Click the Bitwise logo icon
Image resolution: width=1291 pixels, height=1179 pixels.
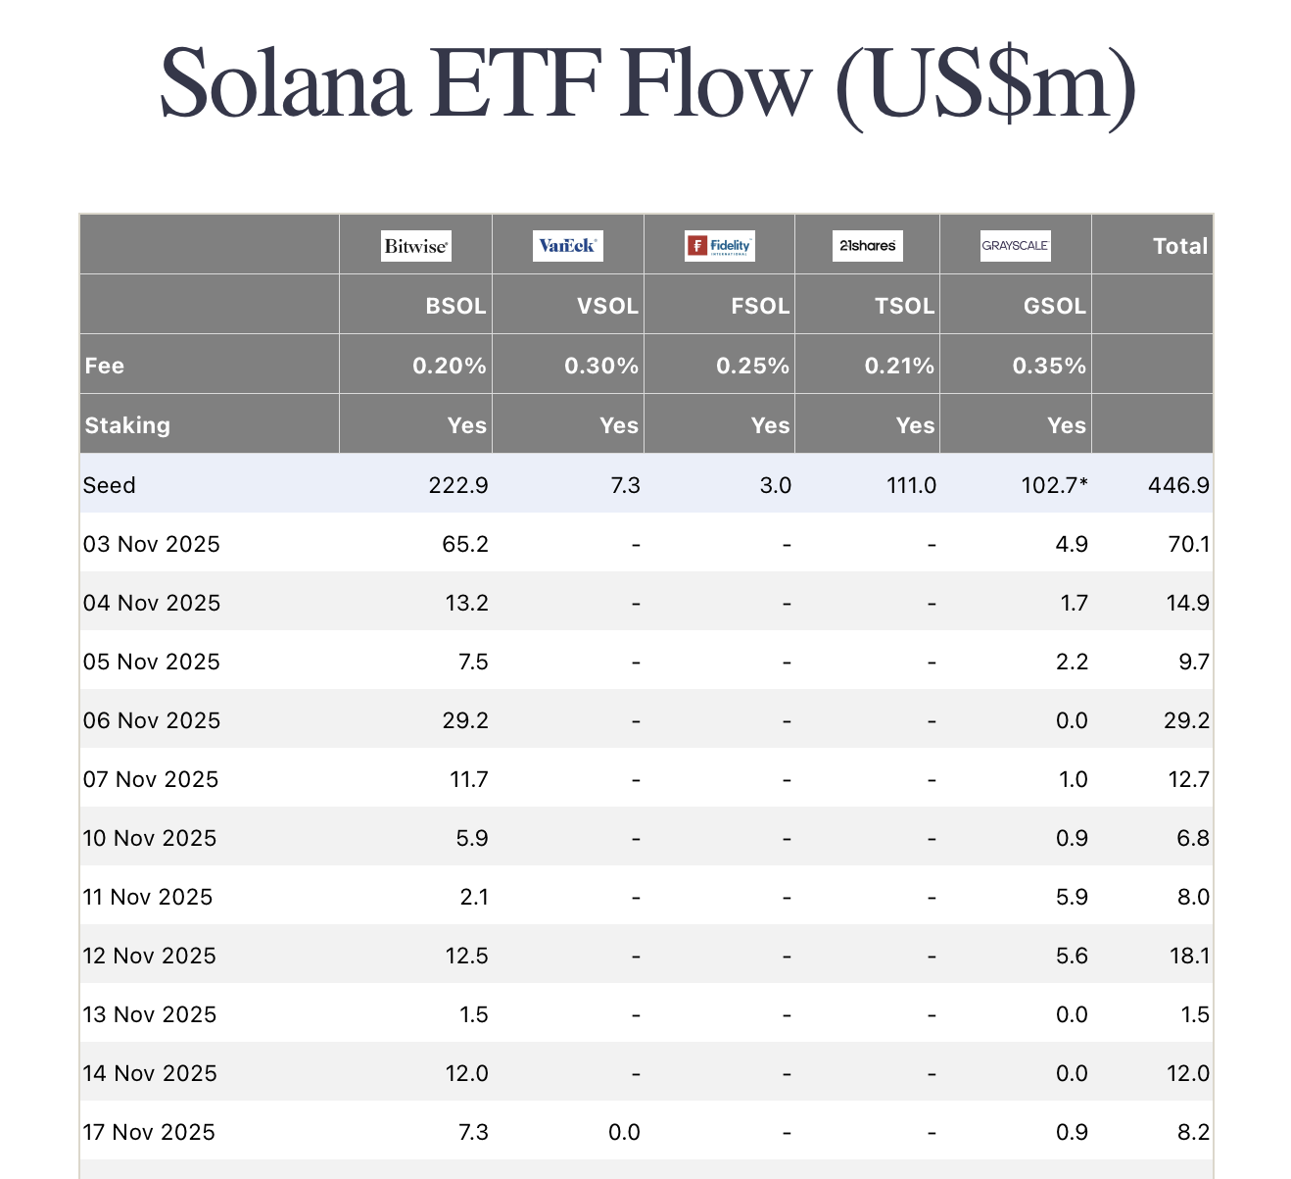[416, 246]
